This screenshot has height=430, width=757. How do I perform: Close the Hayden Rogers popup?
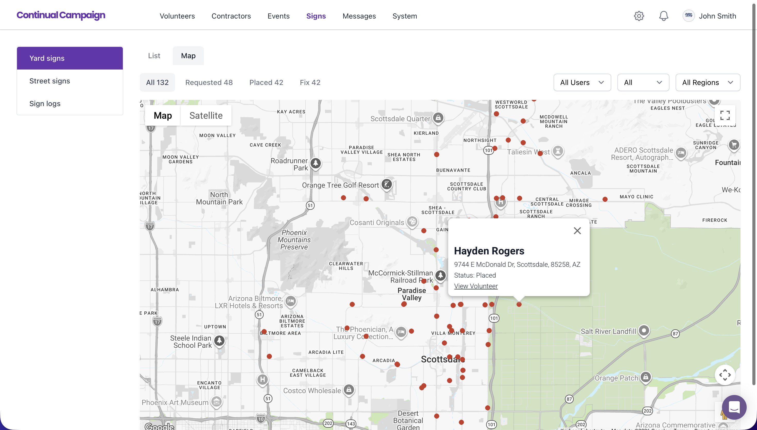[577, 231]
